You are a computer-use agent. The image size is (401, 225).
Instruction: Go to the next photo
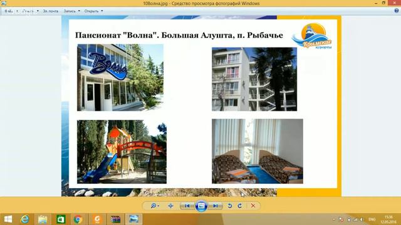[x=216, y=206]
